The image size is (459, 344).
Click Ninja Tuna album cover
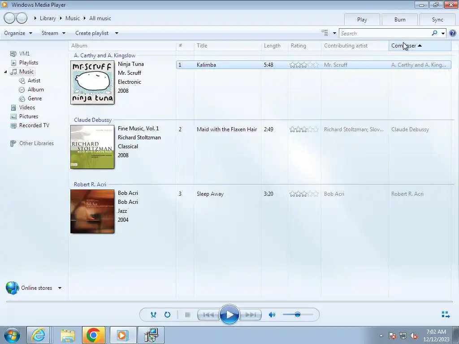point(92,82)
